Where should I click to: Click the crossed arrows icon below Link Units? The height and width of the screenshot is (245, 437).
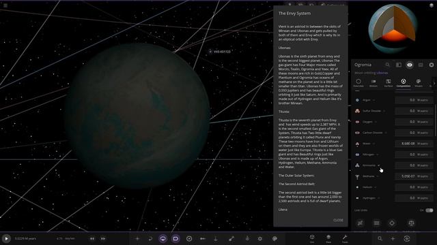pyautogui.click(x=360, y=223)
